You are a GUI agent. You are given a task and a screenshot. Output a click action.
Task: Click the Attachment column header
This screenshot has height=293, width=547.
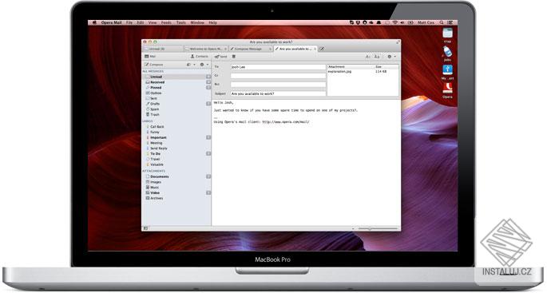point(351,66)
